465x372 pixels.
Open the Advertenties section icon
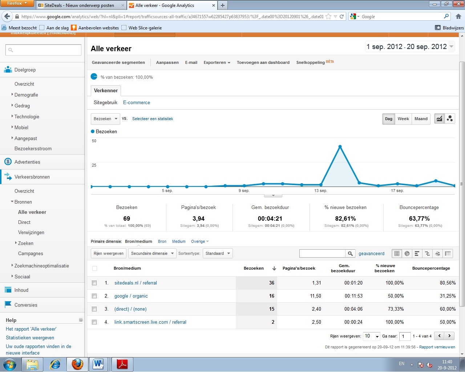[x=8, y=162]
